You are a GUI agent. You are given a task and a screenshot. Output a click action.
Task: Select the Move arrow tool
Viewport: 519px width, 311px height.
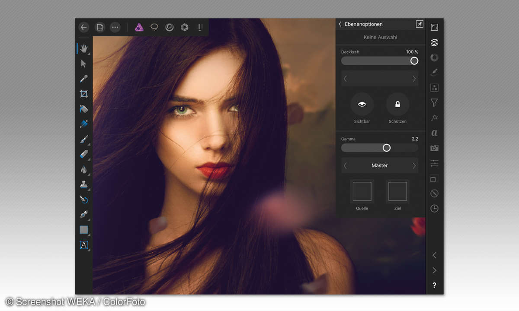coord(84,63)
